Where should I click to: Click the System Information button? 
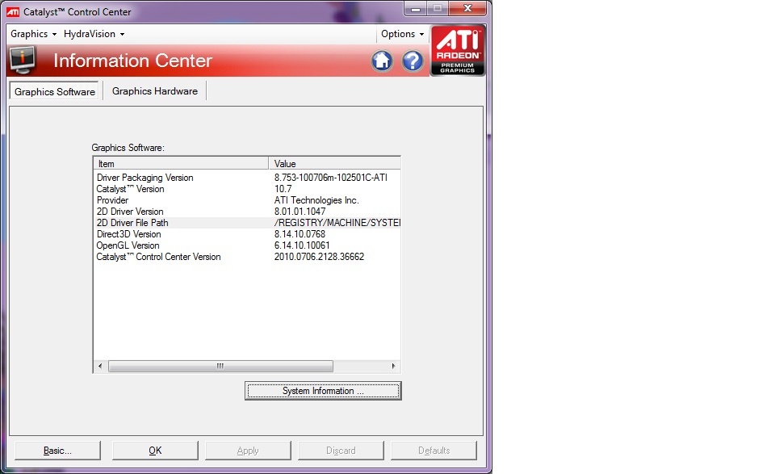pyautogui.click(x=323, y=391)
